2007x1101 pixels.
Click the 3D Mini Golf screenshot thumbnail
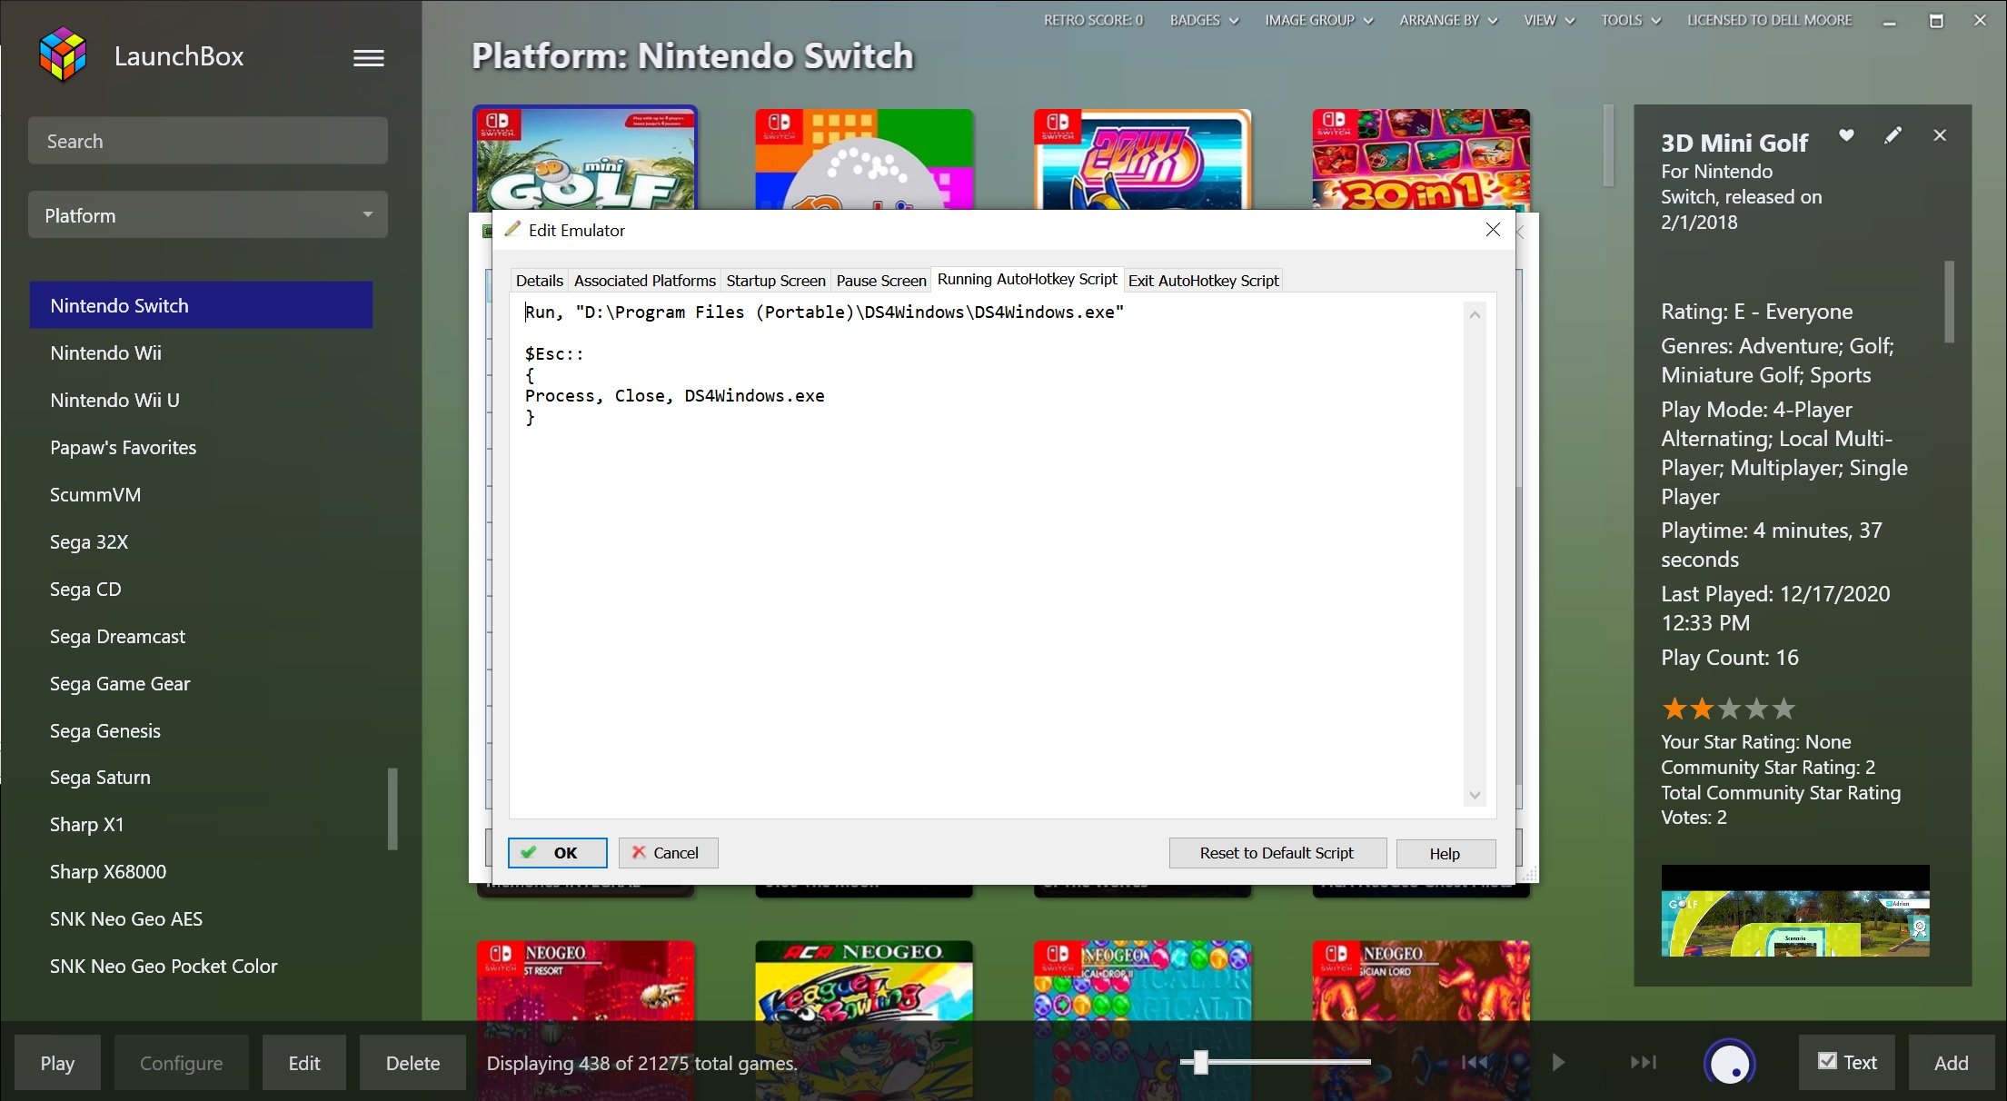click(x=1795, y=911)
